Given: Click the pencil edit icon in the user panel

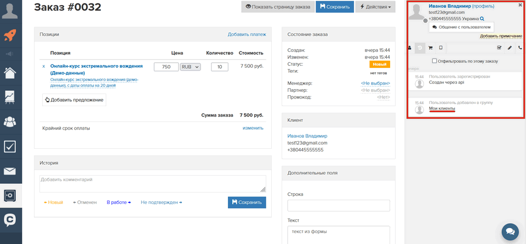Looking at the screenshot, I should point(509,48).
